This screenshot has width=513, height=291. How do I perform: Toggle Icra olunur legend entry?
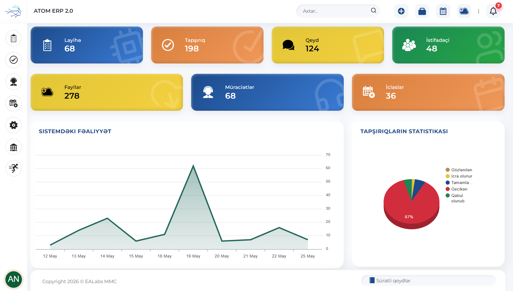459,176
